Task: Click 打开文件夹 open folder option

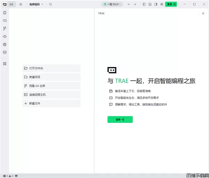Action: click(x=52, y=68)
